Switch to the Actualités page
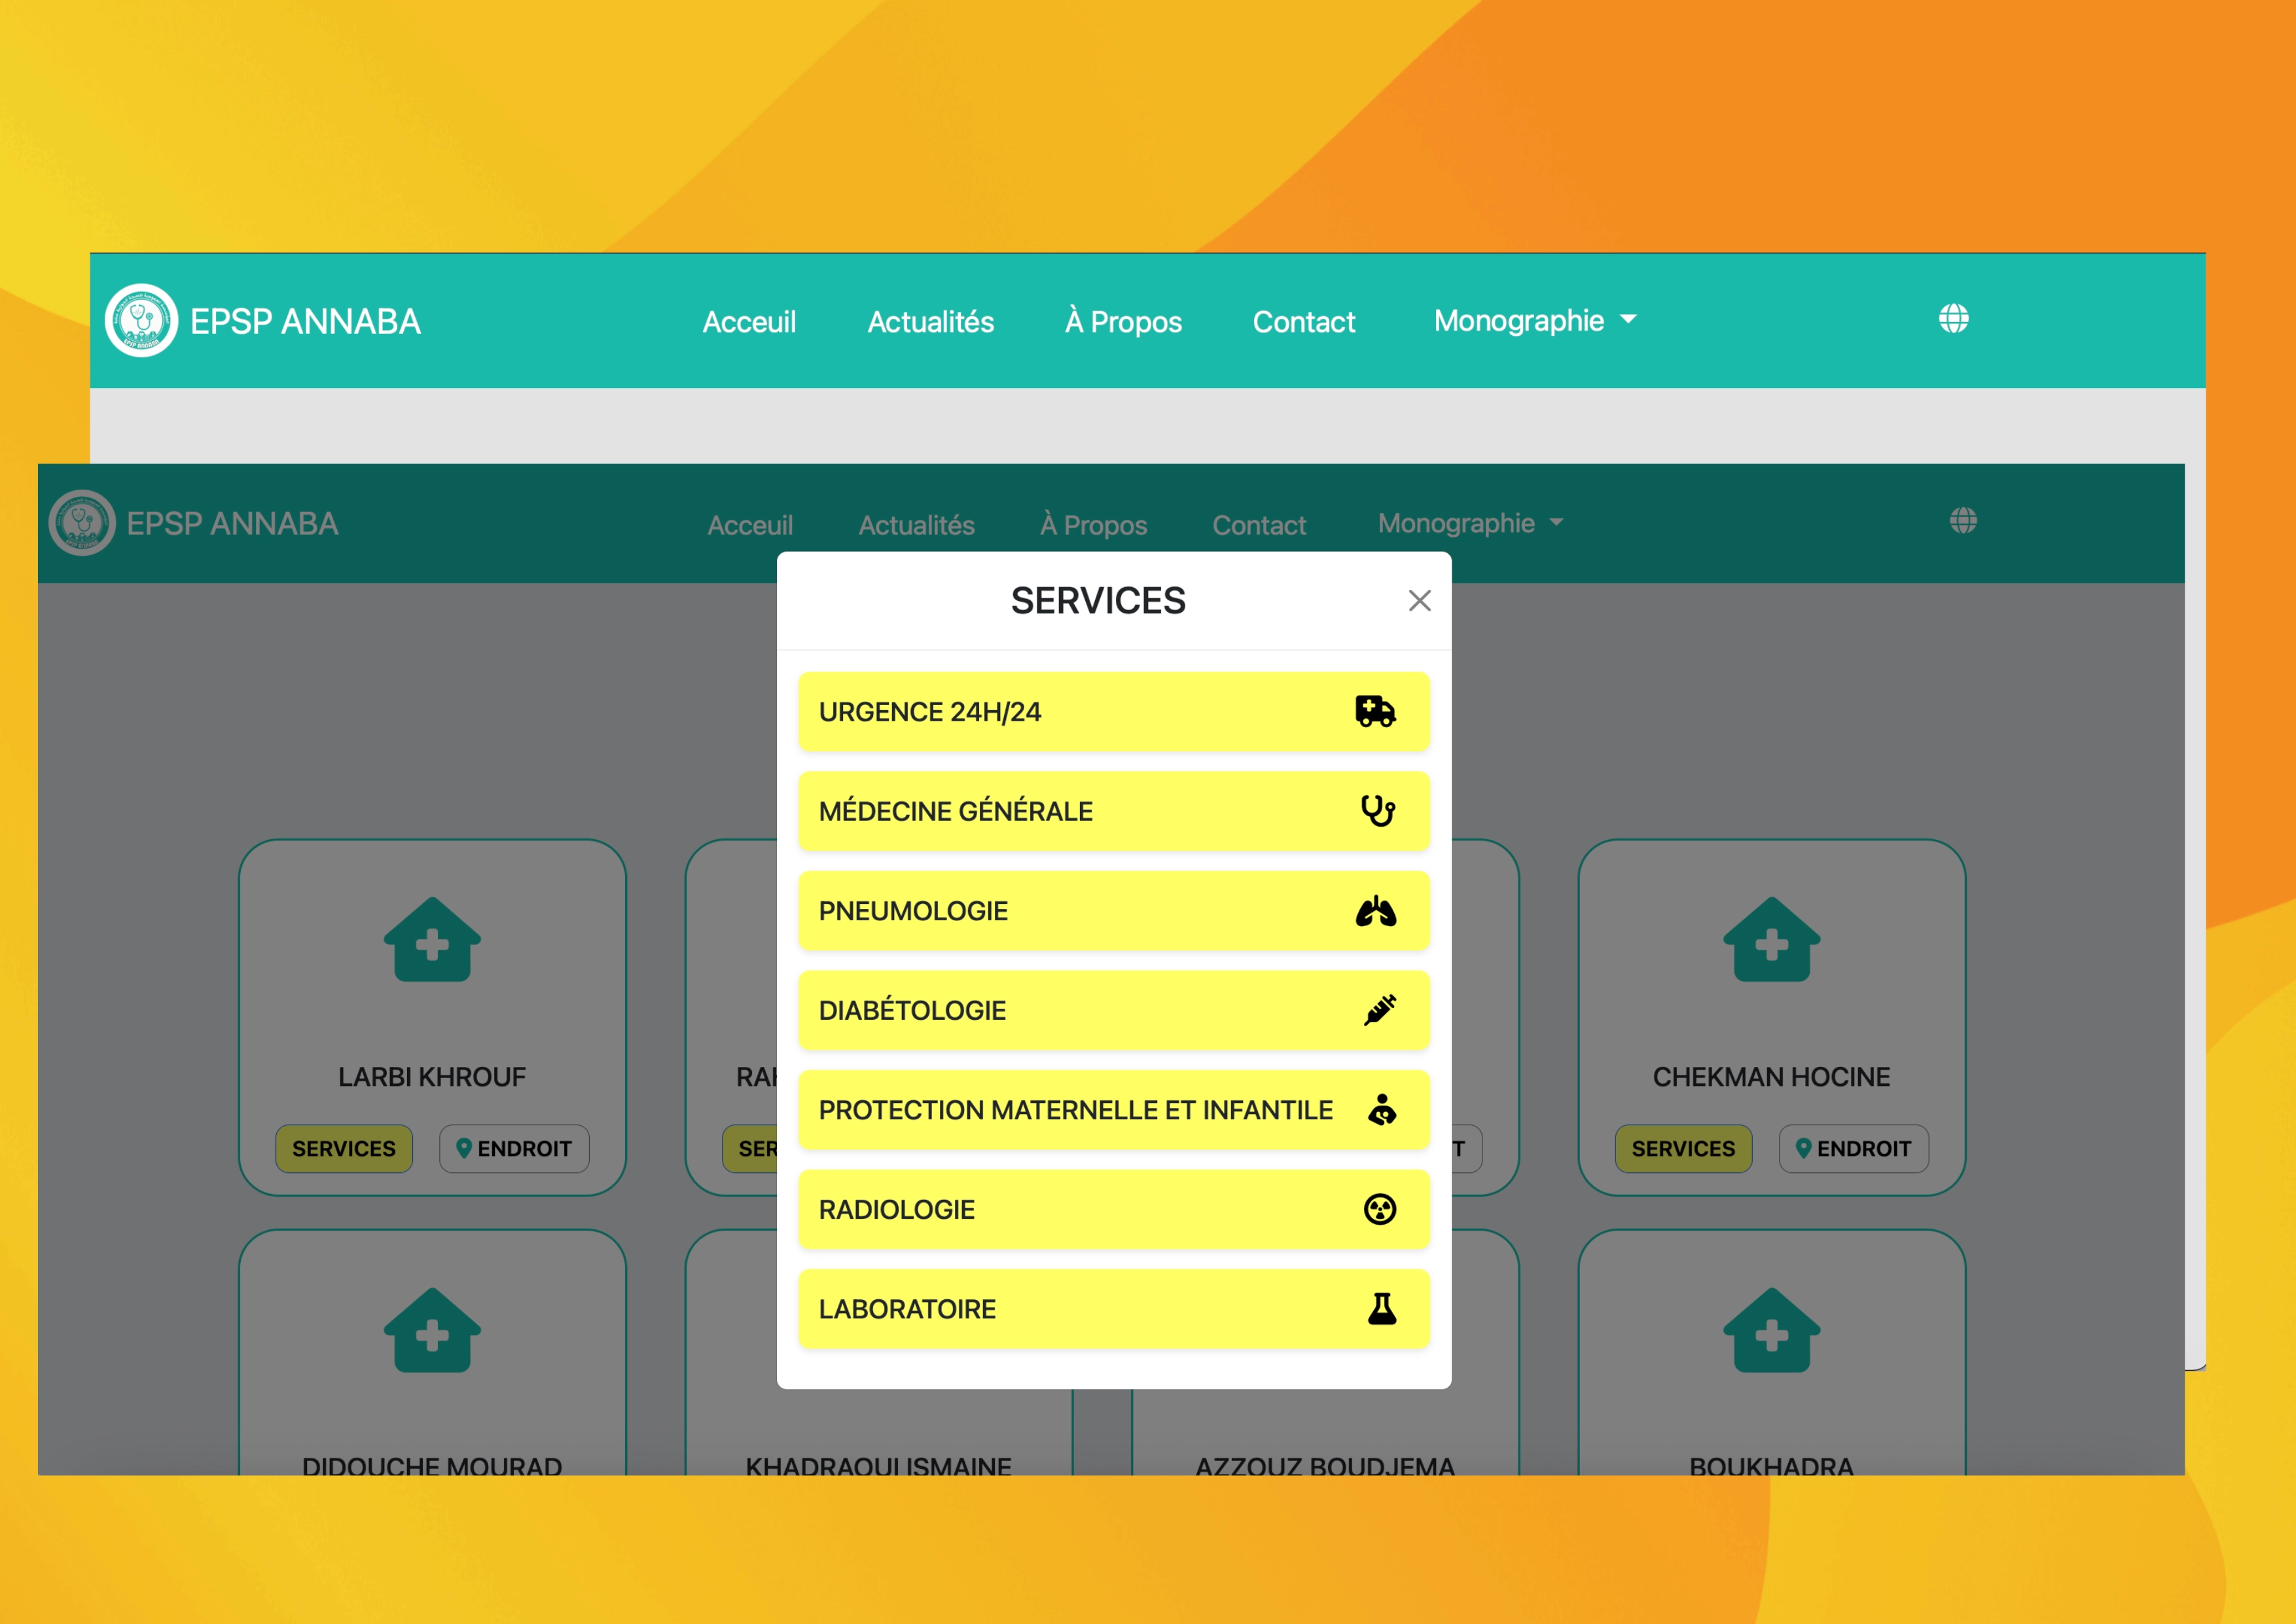 click(x=929, y=321)
